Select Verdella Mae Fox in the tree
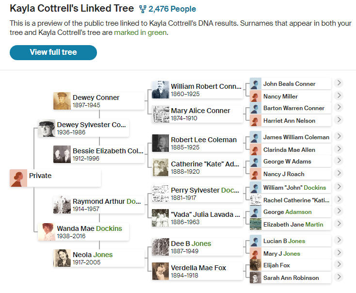The height and width of the screenshot is (293, 356). (197, 271)
